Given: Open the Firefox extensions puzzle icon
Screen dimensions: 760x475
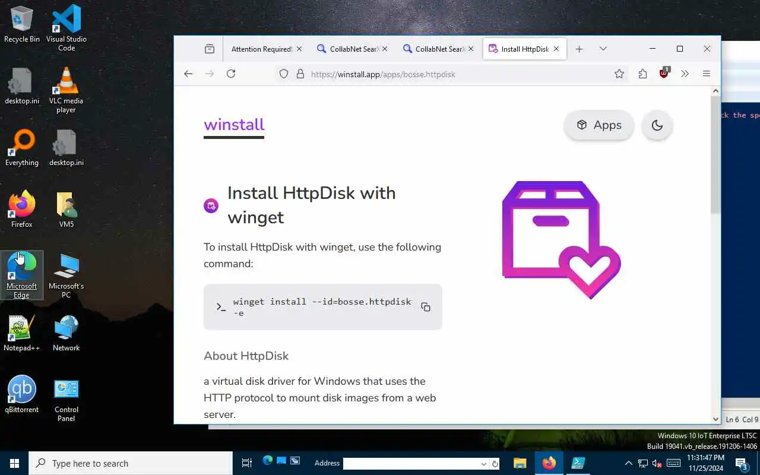Looking at the screenshot, I should pyautogui.click(x=642, y=74).
